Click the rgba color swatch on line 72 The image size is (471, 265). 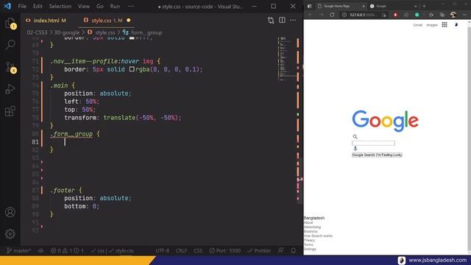(x=132, y=69)
